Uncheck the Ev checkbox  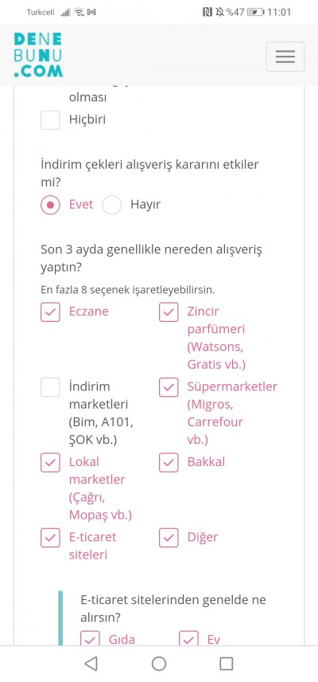click(188, 638)
